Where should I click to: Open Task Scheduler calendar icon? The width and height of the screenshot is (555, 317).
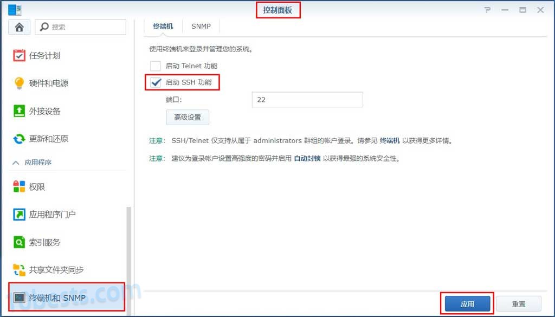19,56
